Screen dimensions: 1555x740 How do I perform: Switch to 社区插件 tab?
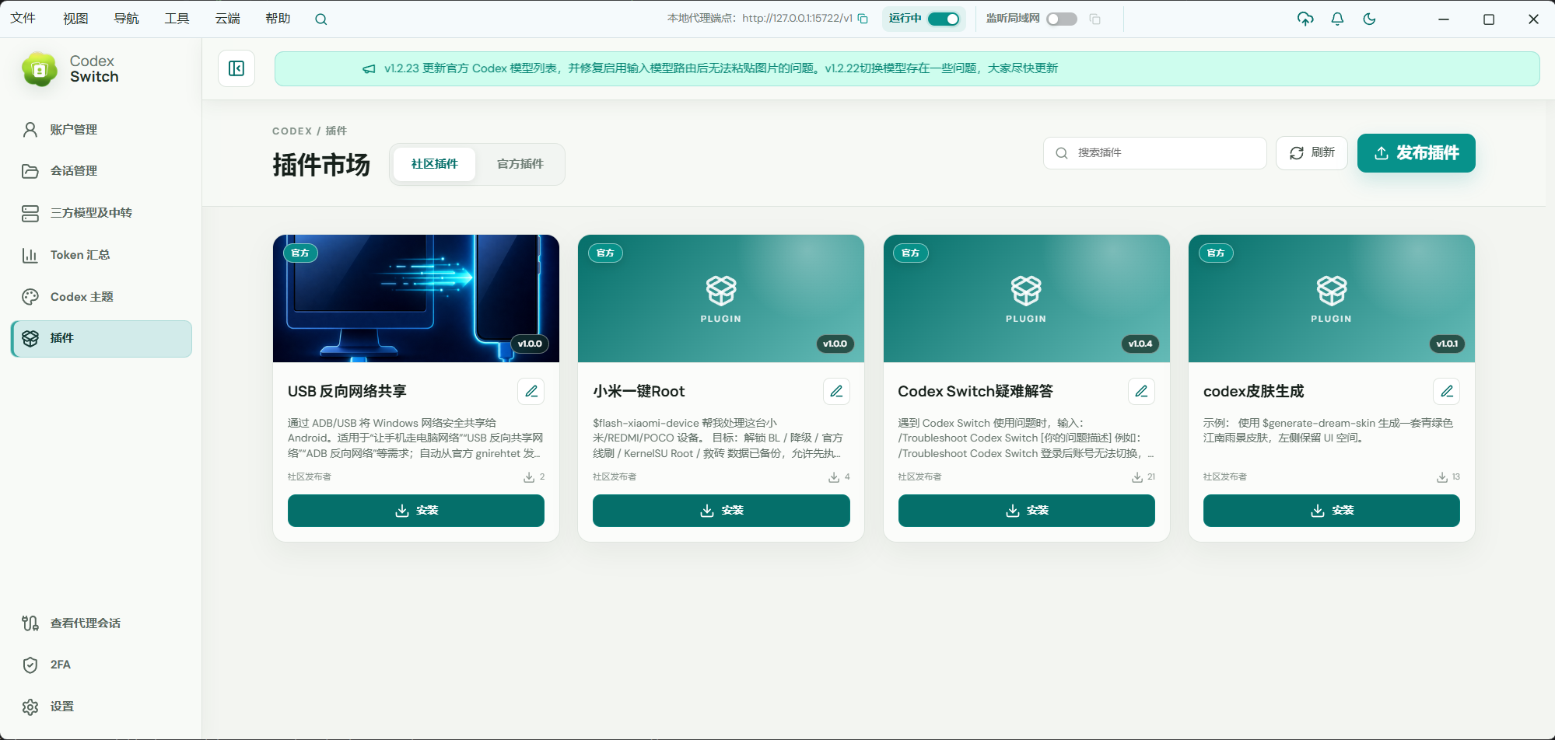point(434,164)
